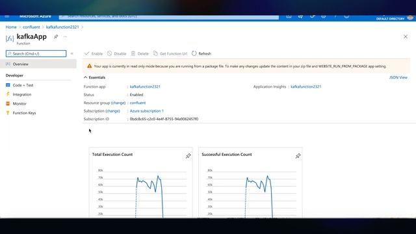The image size is (416, 234).
Task: Focus the Search (Cmd+/) box
Action: click(x=36, y=53)
